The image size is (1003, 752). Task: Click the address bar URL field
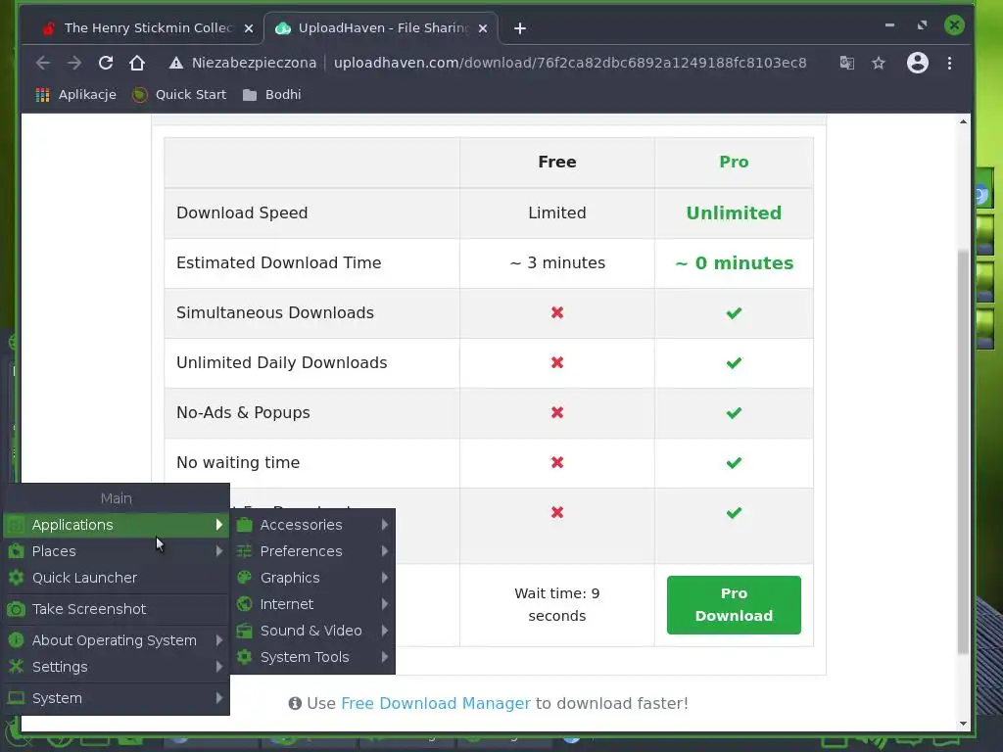(569, 63)
